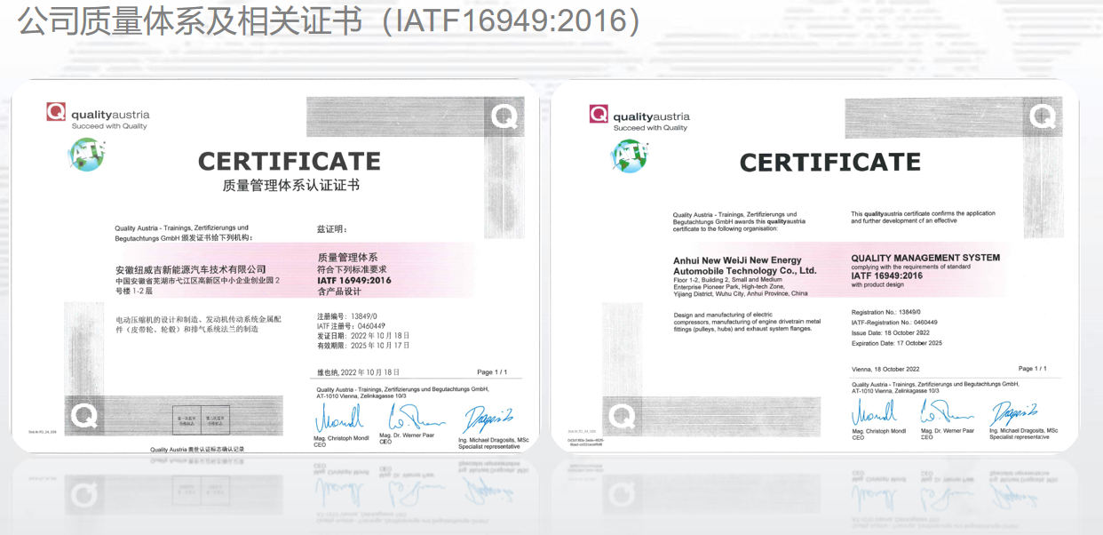
Task: Click the address line starting 'Floor 1-2, Building 2'
Action: (741, 286)
